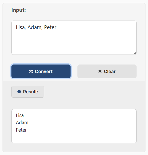Image resolution: width=148 pixels, height=155 pixels.
Task: Place cursor on "Lisa" in the input box
Action: pos(20,27)
